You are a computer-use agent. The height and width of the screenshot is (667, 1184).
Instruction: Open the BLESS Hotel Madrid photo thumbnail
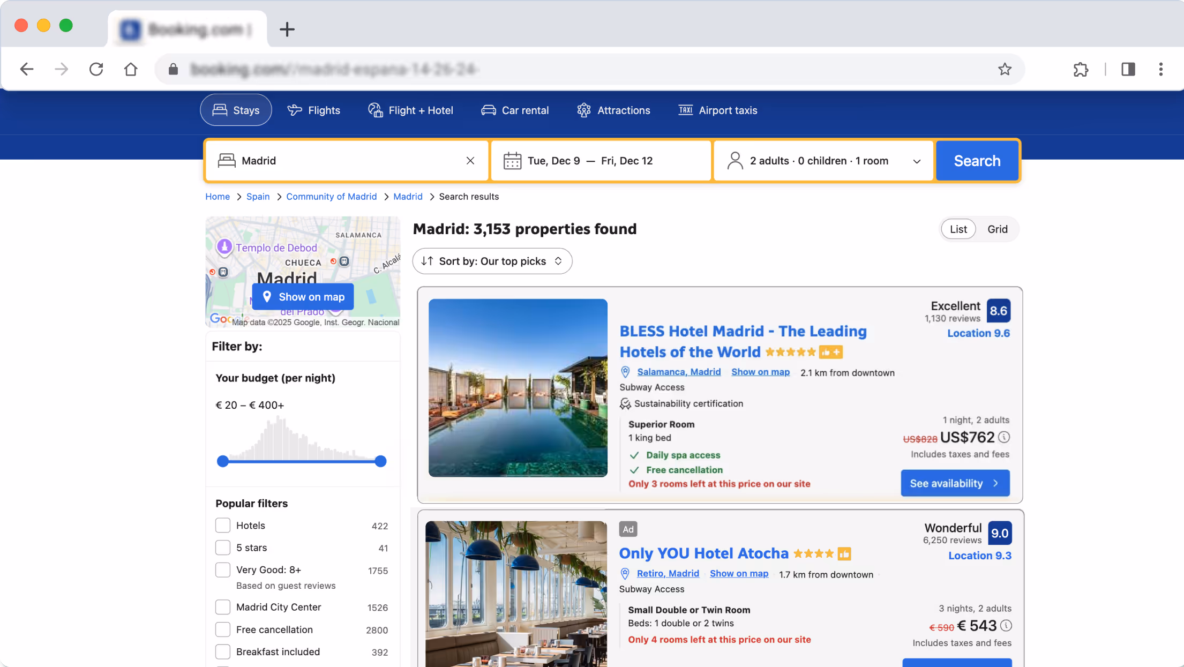pyautogui.click(x=518, y=388)
